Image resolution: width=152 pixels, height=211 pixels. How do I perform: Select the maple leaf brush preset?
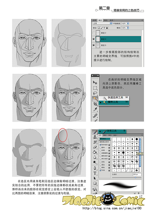pyautogui.click(x=137, y=170)
